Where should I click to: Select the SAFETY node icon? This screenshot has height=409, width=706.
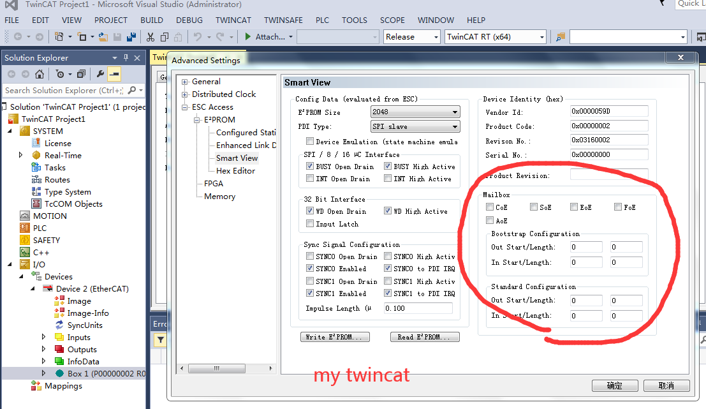pos(25,240)
